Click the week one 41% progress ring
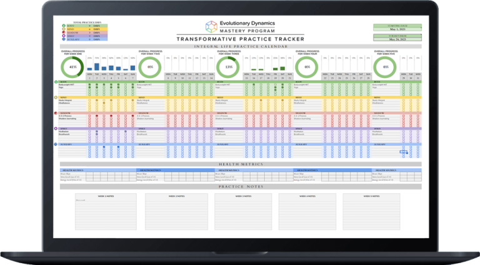The image size is (480, 265). (x=72, y=67)
